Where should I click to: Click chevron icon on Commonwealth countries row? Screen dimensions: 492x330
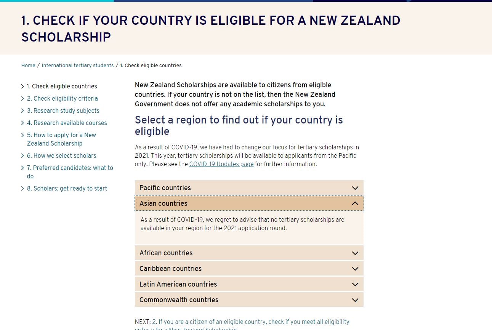(355, 300)
